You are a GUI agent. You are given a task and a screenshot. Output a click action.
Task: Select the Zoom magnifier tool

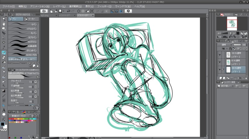tap(4, 19)
